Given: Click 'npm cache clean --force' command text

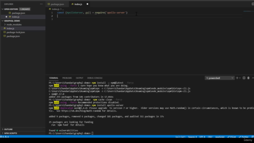Looking at the screenshot, I should click(x=108, y=100).
